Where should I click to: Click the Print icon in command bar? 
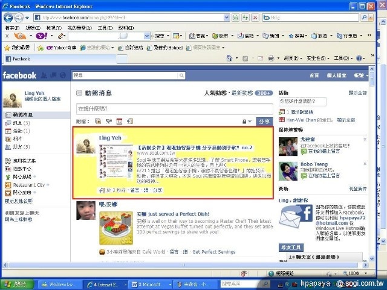tap(271, 59)
